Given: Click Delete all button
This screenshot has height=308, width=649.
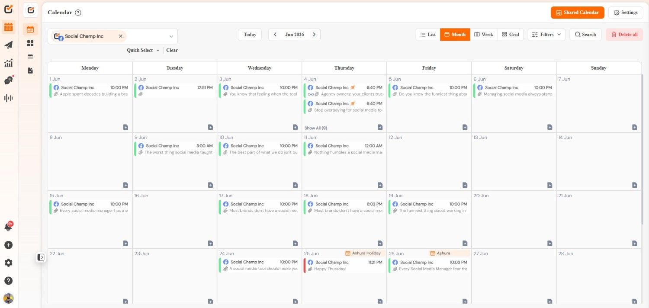Looking at the screenshot, I should click(624, 35).
